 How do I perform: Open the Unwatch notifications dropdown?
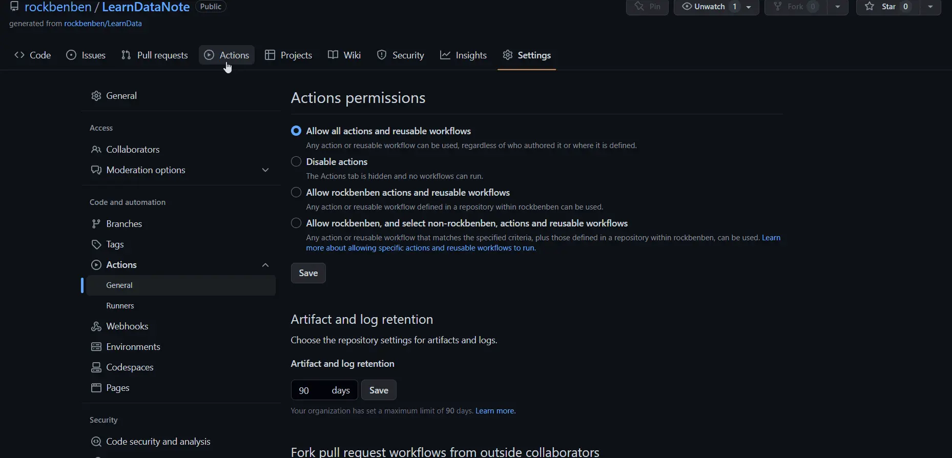749,7
